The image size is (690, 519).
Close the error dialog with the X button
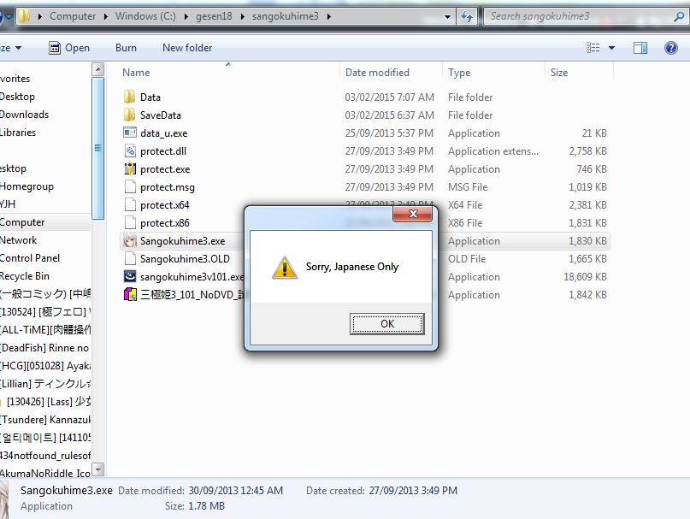(414, 214)
